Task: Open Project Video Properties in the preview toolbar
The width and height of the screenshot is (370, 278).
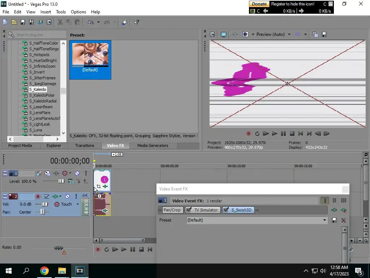Action: (x=212, y=34)
